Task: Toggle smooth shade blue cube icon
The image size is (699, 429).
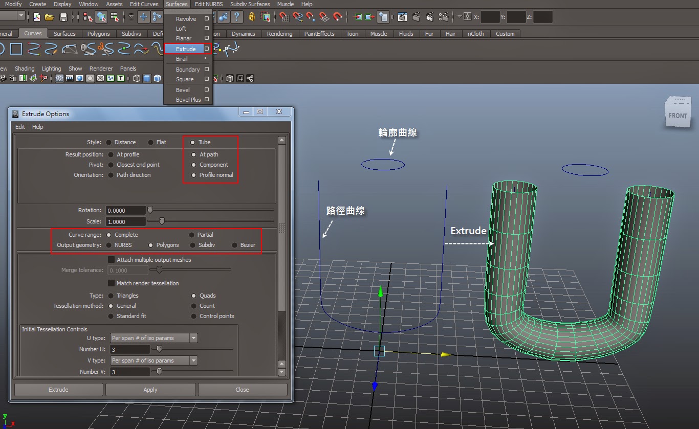Action: point(147,79)
